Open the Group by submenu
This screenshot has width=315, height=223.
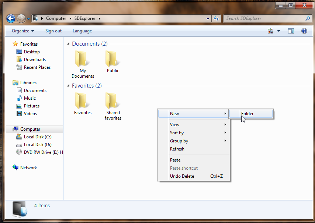[x=193, y=141]
